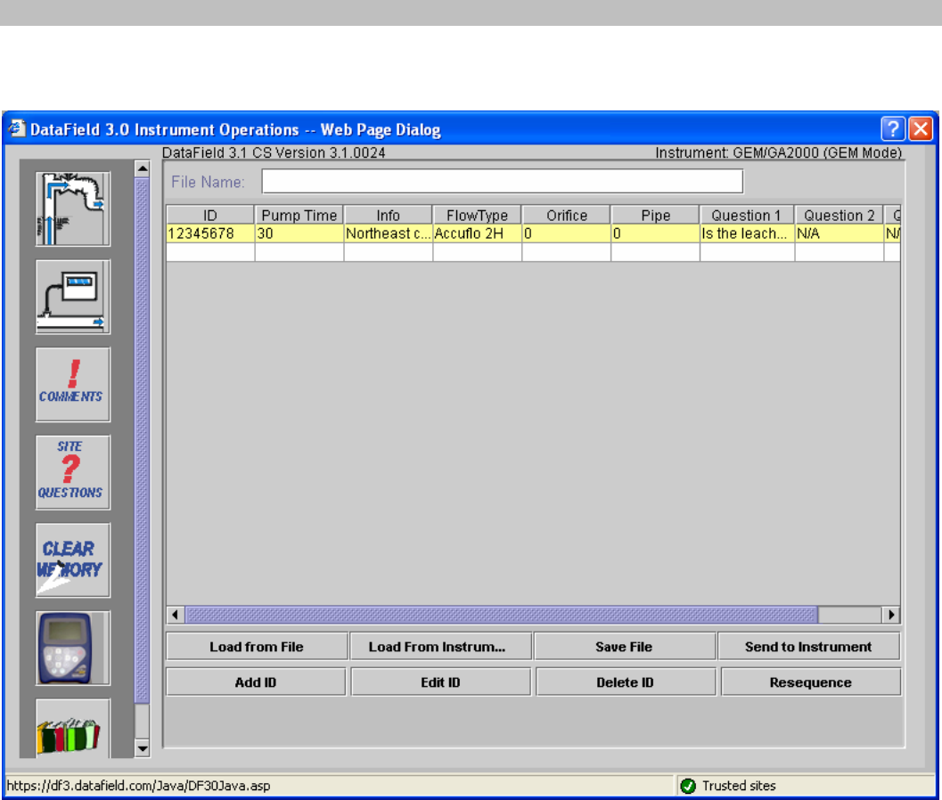Click the ID column header
942x800 pixels.
210,215
